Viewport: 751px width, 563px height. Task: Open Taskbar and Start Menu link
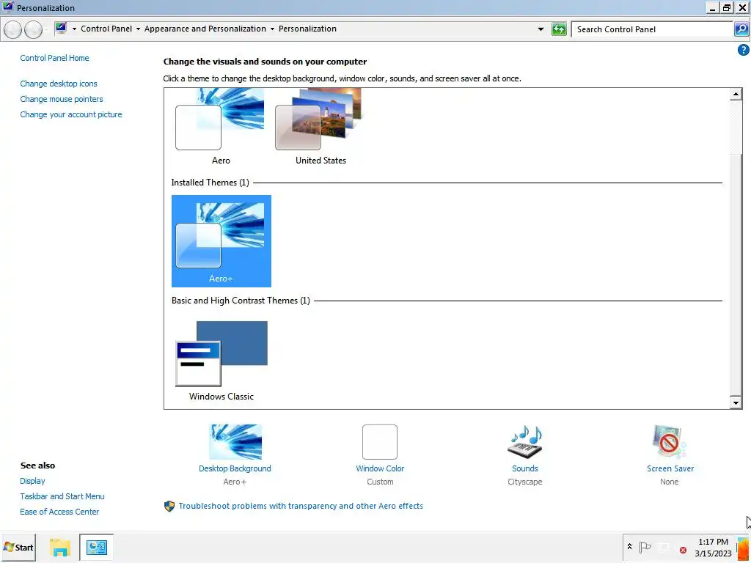click(62, 496)
